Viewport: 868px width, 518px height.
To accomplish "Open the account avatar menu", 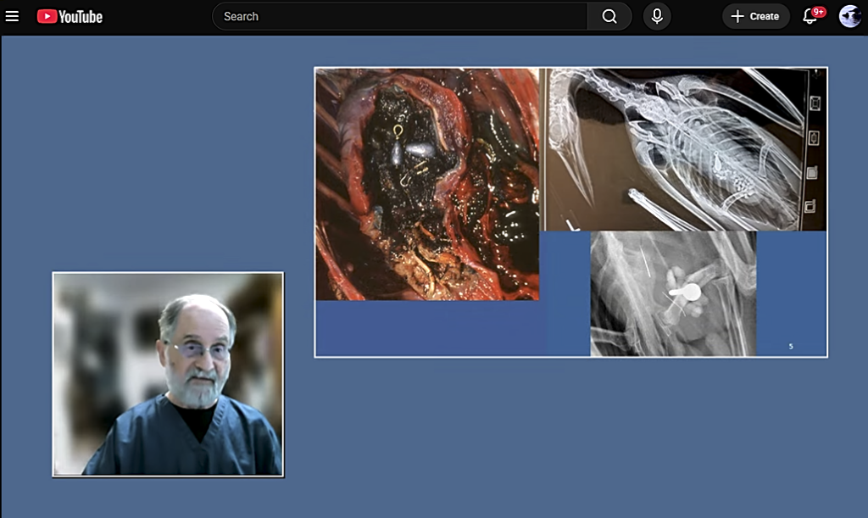I will pyautogui.click(x=849, y=17).
